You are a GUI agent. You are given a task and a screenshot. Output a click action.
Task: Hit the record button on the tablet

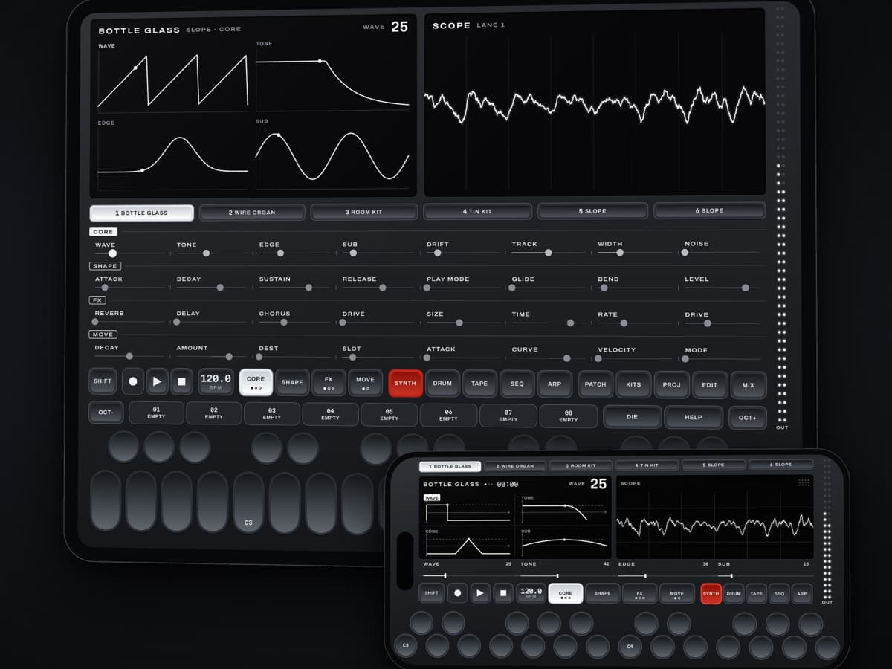(133, 381)
